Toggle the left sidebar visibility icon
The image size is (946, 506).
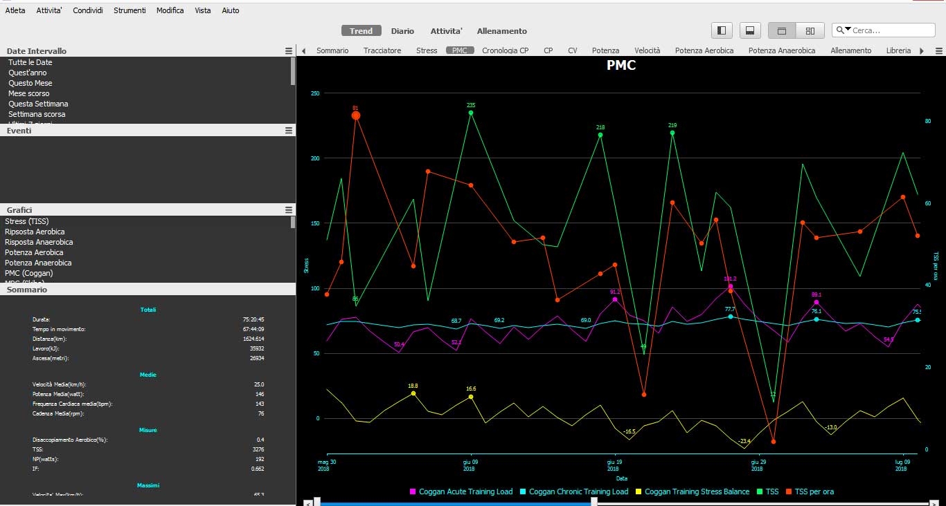[722, 30]
